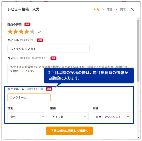The width and height of the screenshot is (142, 141).
Task: Click 下記の規約に同意して確認へ button
Action: (69, 131)
